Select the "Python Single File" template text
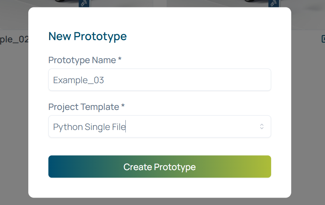Viewport: 325px width, 205px height. (89, 127)
